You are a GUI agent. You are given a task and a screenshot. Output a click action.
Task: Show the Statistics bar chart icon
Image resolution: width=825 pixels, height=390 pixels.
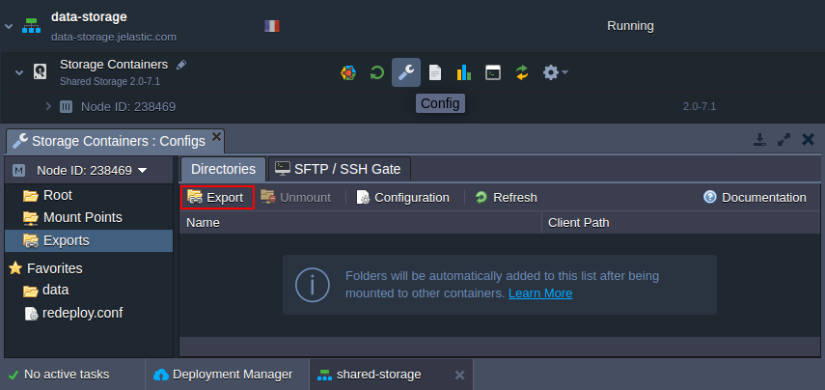[x=463, y=72]
